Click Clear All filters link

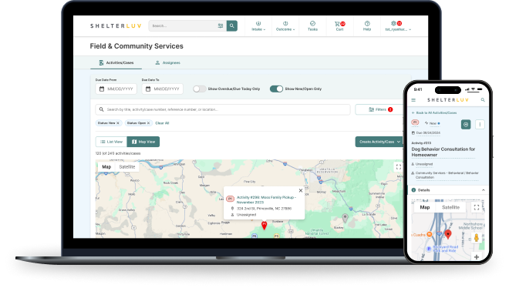(x=162, y=123)
